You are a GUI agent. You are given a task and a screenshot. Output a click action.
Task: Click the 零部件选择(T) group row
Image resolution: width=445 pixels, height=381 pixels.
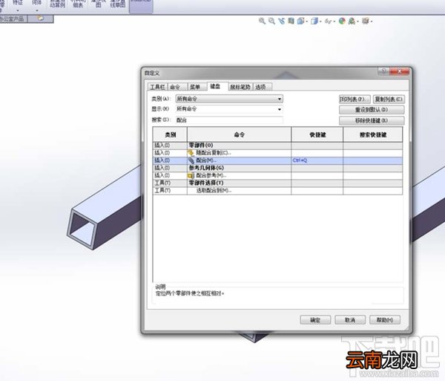pos(277,183)
